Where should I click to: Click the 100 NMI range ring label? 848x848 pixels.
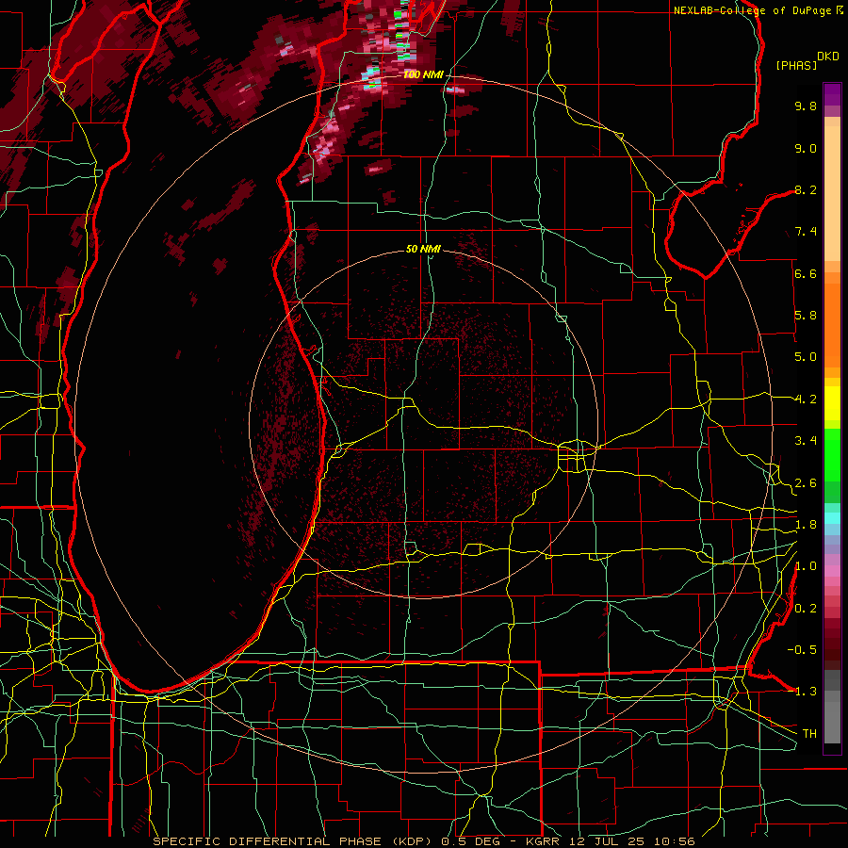[423, 74]
